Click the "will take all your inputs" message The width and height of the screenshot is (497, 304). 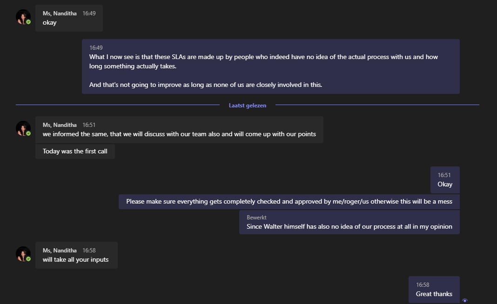pyautogui.click(x=76, y=259)
